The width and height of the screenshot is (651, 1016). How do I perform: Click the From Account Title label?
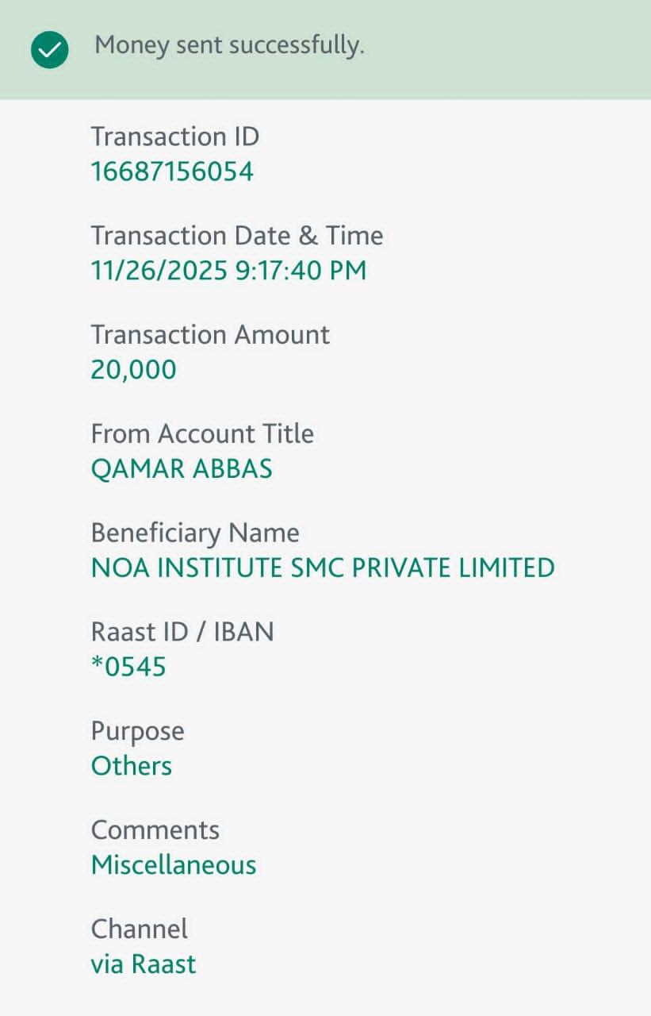coord(202,433)
